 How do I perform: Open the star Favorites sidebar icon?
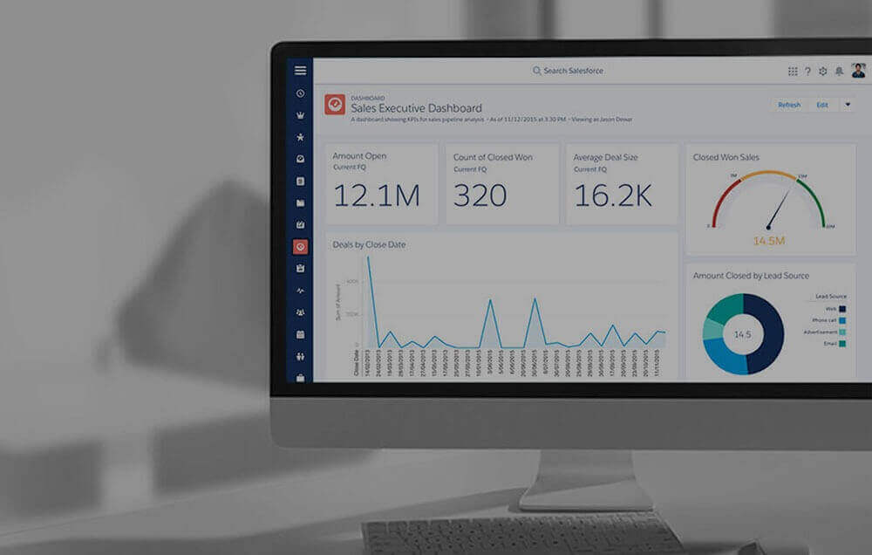pos(300,137)
